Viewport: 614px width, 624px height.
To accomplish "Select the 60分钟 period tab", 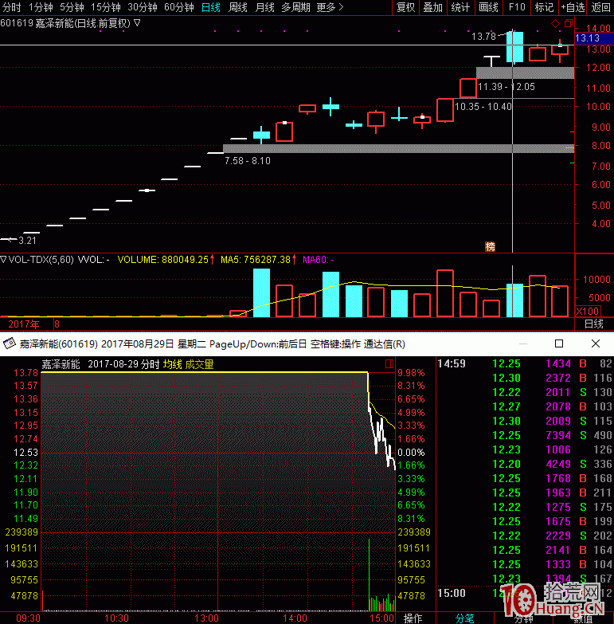I will tap(179, 7).
